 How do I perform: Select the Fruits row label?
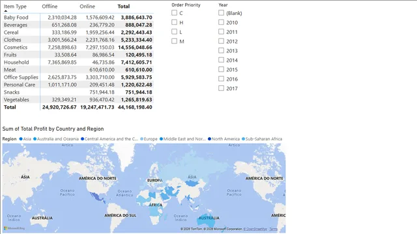[10, 55]
